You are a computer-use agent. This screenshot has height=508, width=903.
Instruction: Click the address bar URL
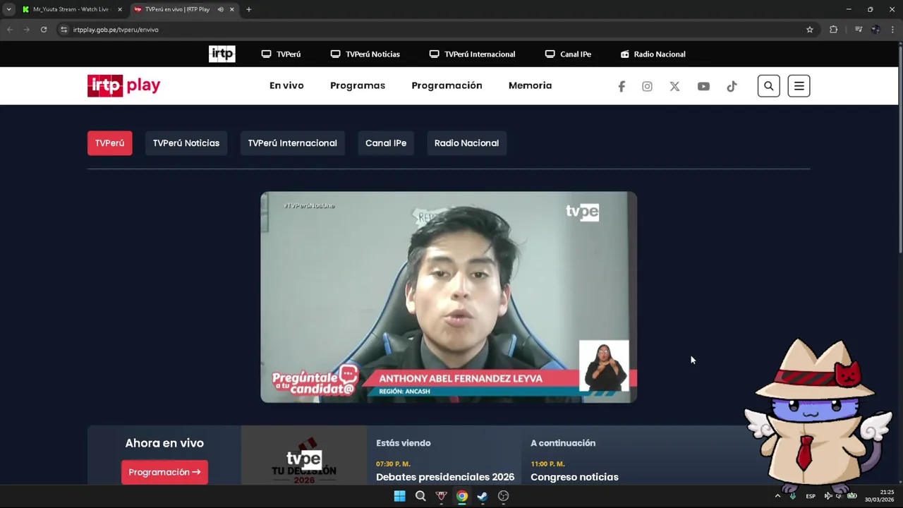[116, 30]
